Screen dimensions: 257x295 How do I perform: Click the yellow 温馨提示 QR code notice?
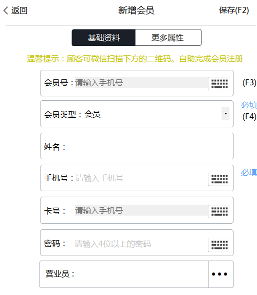135,59
